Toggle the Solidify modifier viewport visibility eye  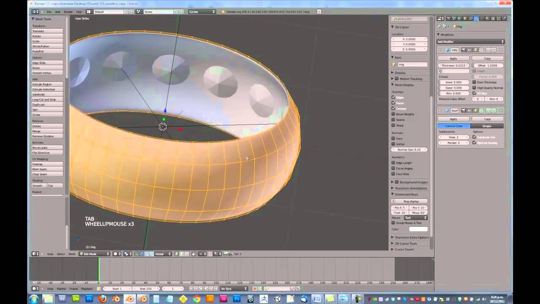click(469, 50)
